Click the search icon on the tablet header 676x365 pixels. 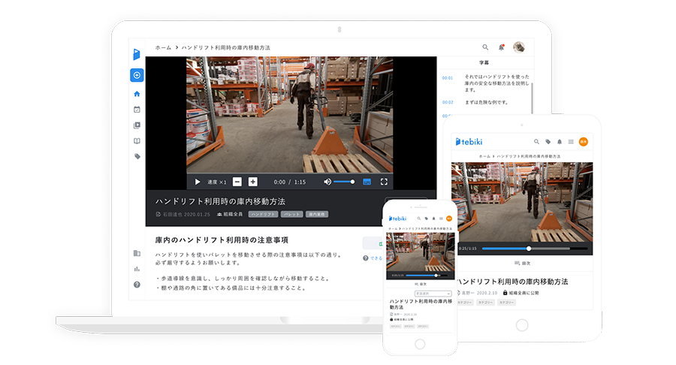tap(536, 141)
